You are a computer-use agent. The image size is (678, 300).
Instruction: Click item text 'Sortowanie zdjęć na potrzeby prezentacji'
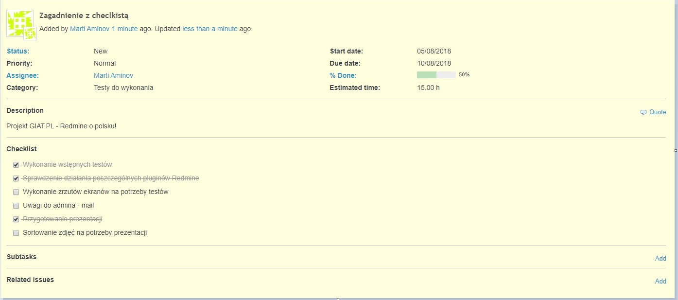pos(85,233)
